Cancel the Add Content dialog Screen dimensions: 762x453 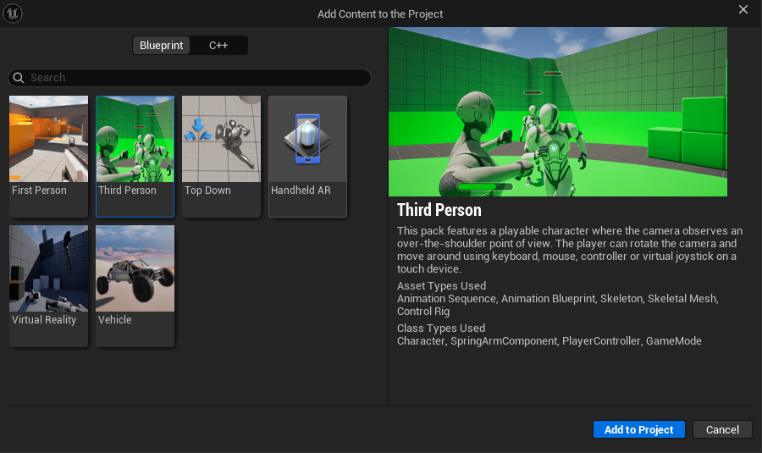click(722, 429)
